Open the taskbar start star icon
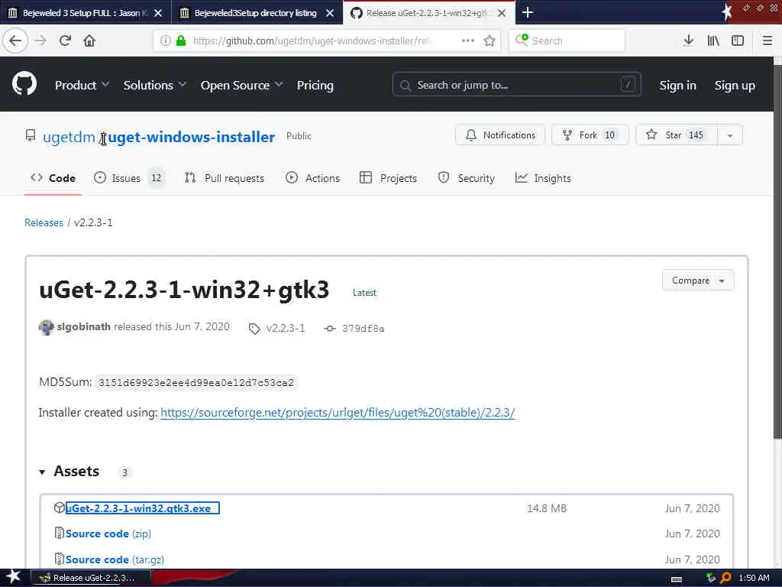The image size is (782, 587). 14,577
